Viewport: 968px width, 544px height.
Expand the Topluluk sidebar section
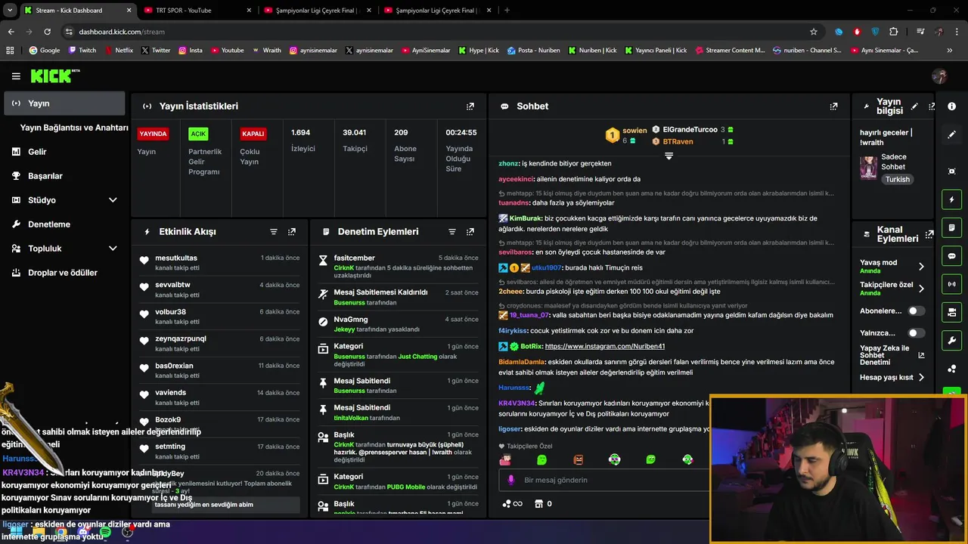click(x=113, y=249)
